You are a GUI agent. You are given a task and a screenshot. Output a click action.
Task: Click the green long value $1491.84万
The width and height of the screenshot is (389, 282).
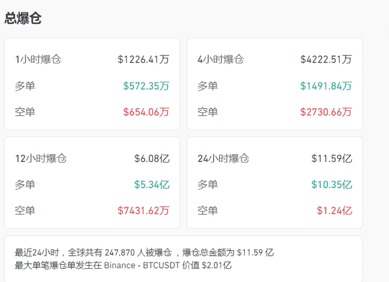click(326, 85)
